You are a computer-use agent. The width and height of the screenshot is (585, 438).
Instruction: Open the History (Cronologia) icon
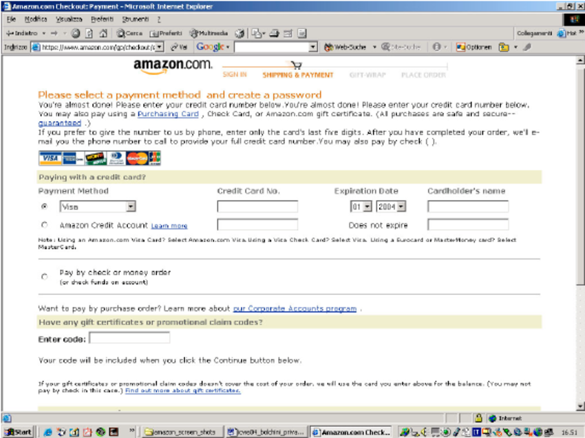pos(240,34)
